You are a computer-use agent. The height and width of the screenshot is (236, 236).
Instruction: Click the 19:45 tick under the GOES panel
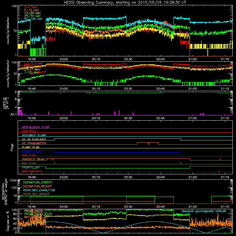click(32, 118)
